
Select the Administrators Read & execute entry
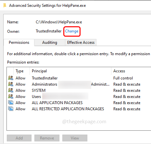click(x=79, y=84)
